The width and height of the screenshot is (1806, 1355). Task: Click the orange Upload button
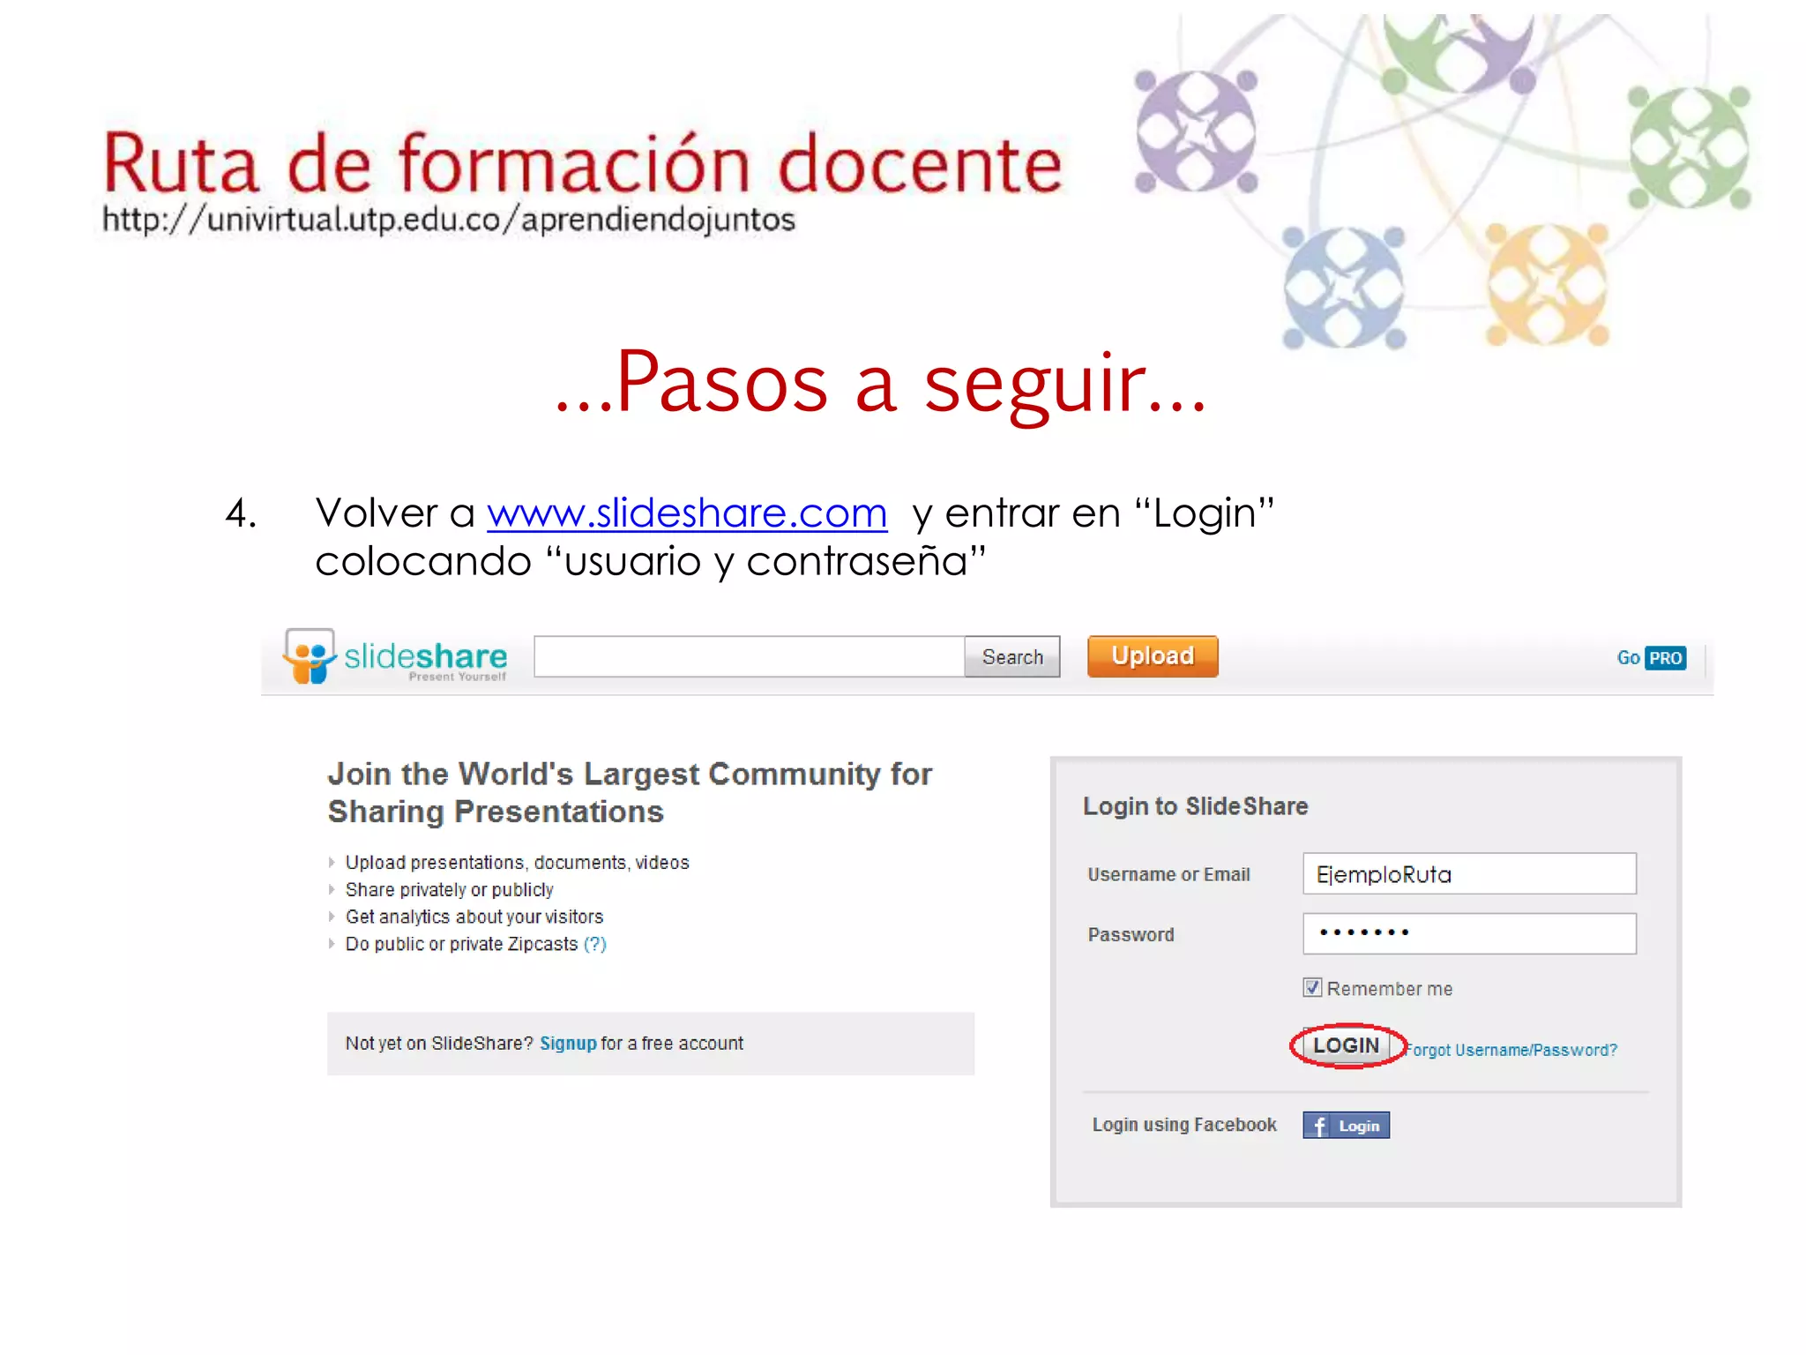point(1153,656)
